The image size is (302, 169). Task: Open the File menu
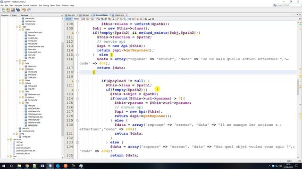(2, 5)
